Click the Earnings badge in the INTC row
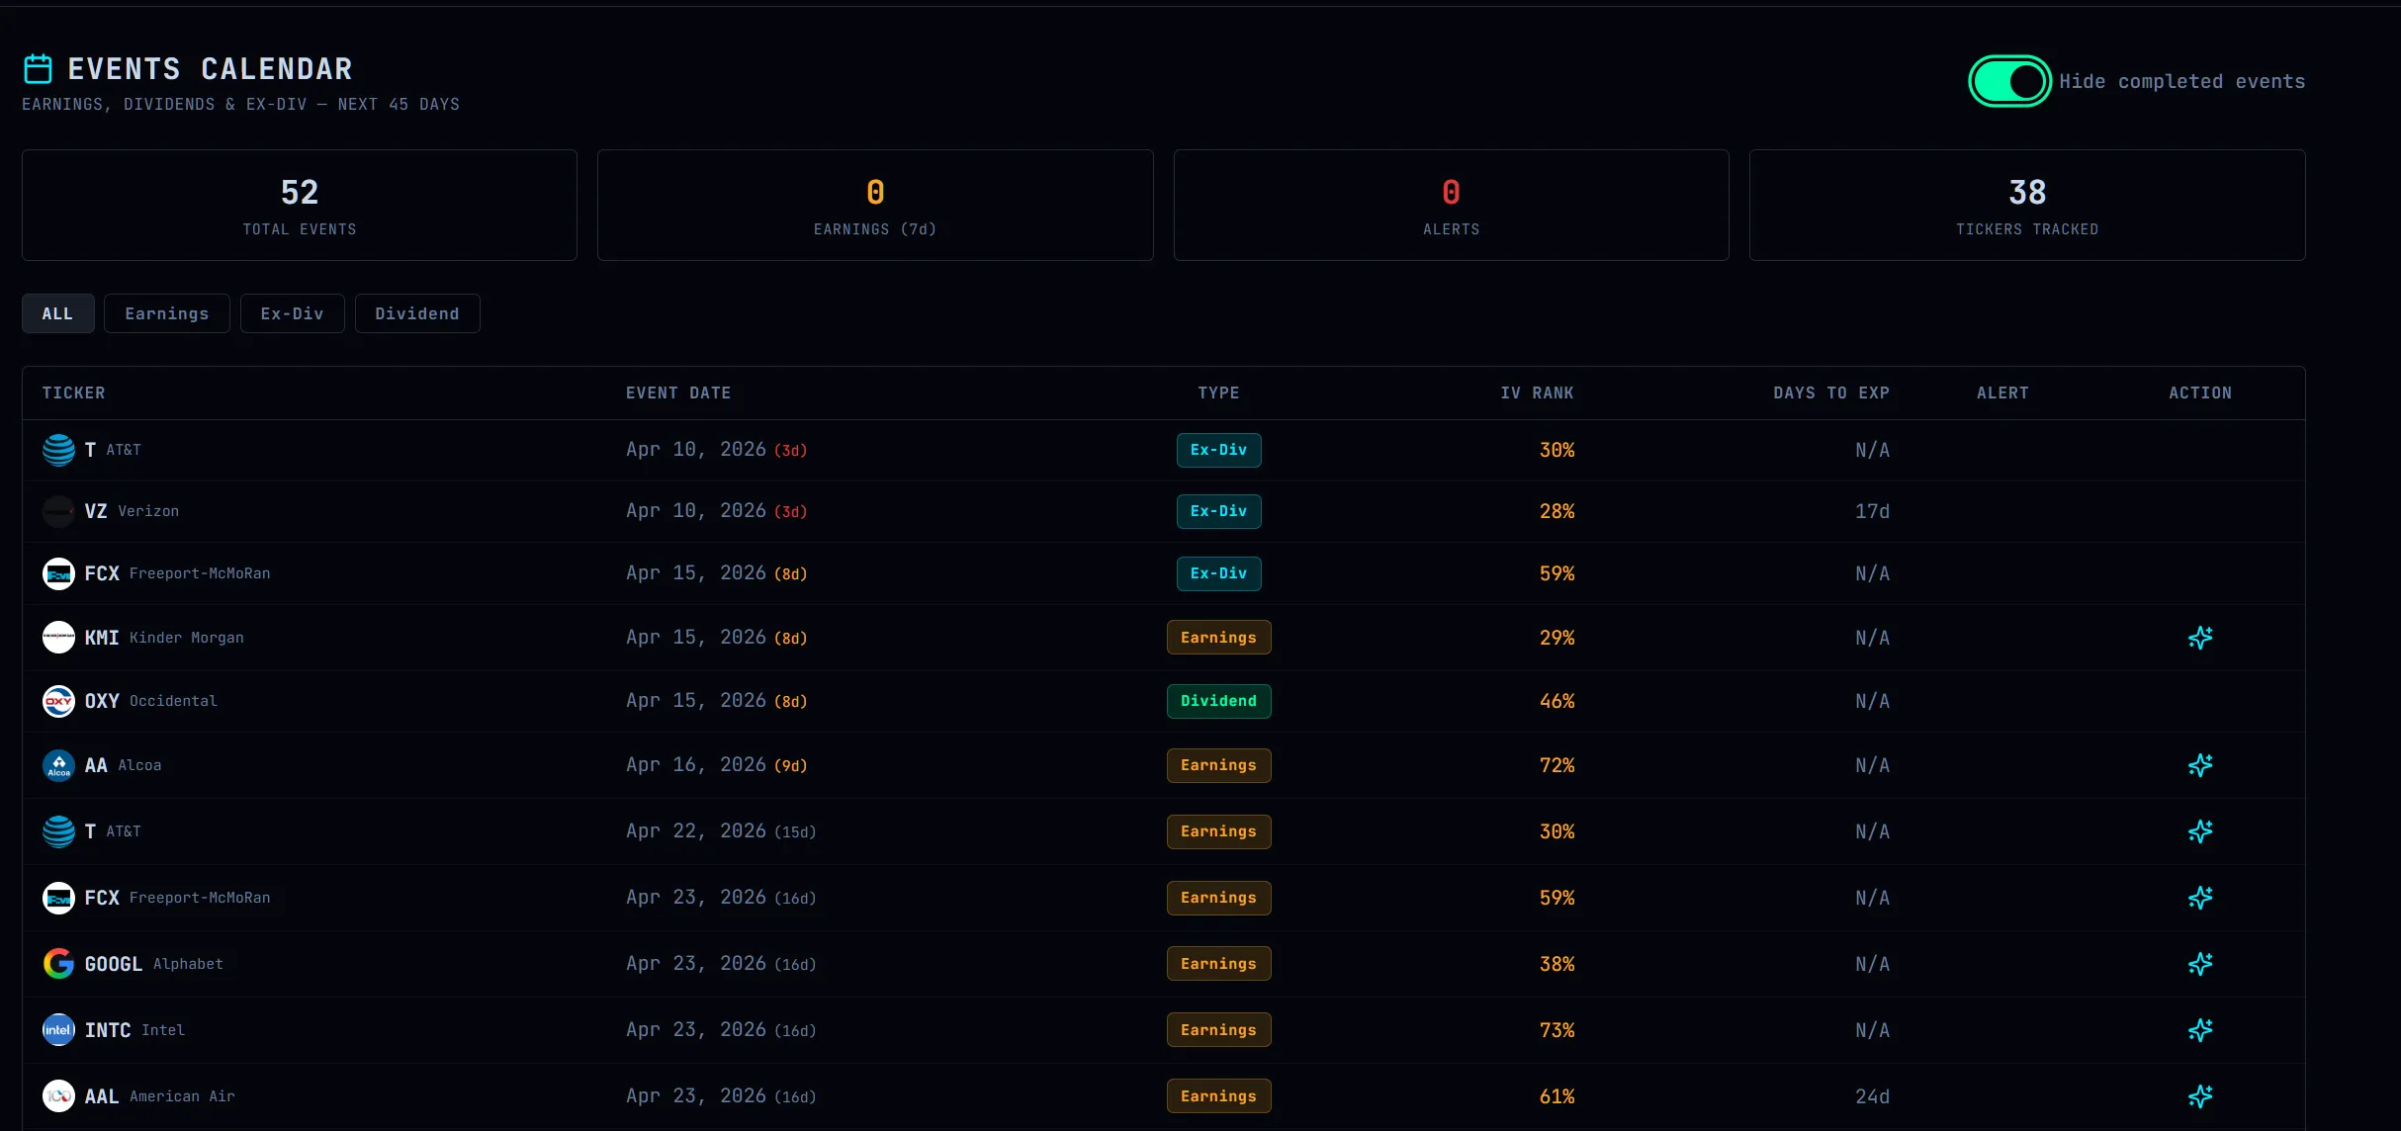 [1218, 1030]
